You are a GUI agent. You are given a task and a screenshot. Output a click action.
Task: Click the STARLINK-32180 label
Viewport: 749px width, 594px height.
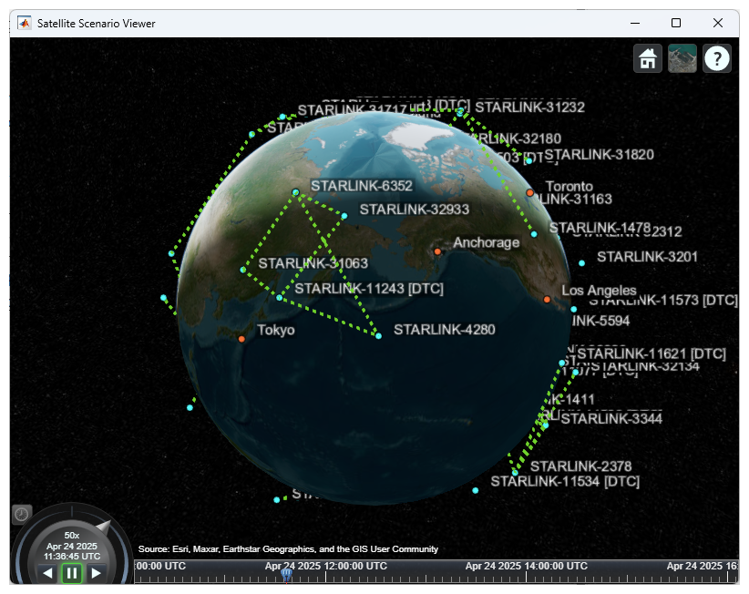[x=515, y=138]
